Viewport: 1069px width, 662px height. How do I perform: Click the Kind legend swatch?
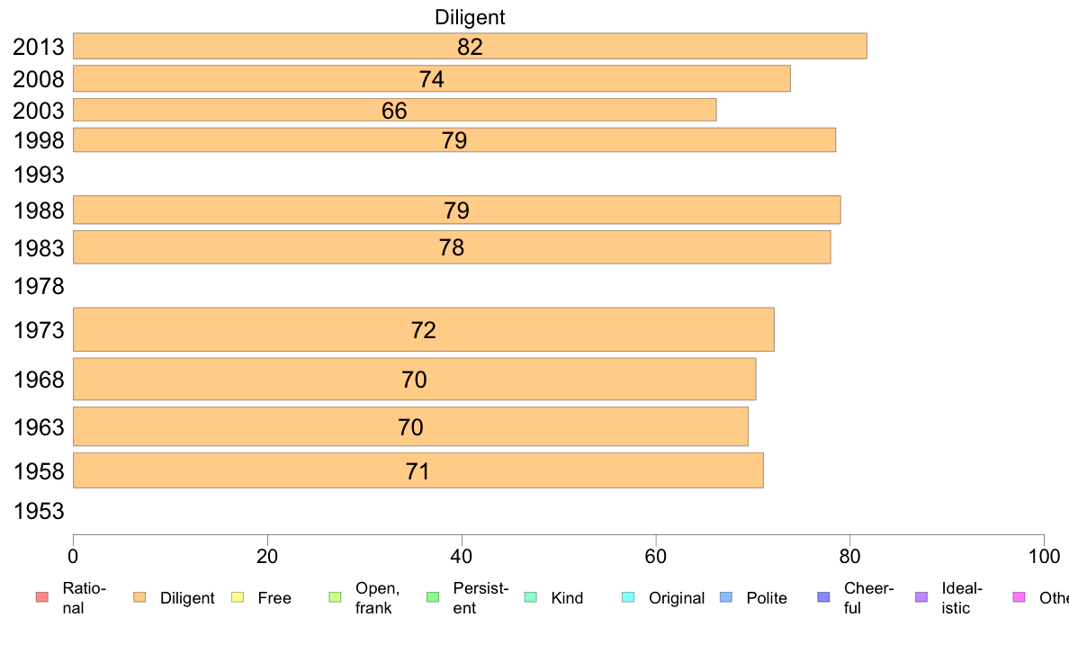coord(530,597)
